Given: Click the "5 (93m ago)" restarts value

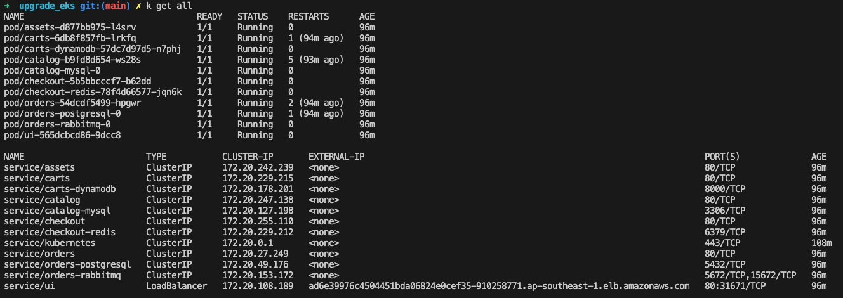Looking at the screenshot, I should point(316,60).
